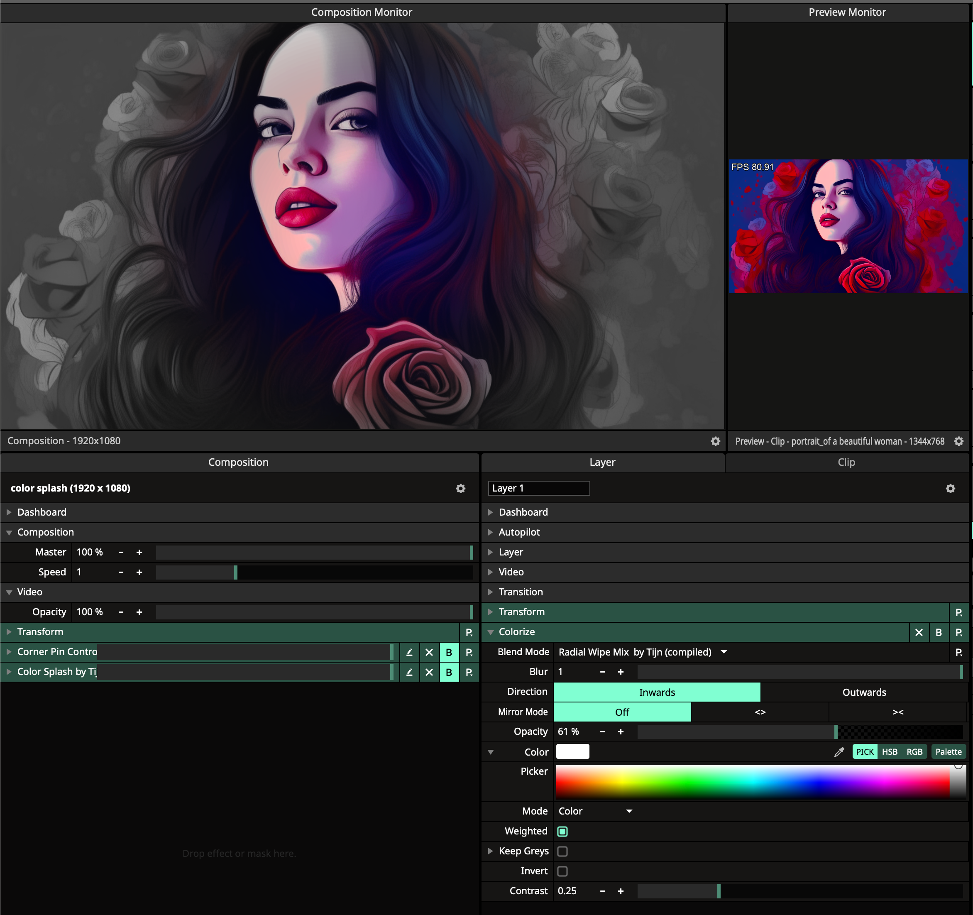The image size is (973, 915).
Task: Click the white Color swatch
Action: [x=573, y=751]
